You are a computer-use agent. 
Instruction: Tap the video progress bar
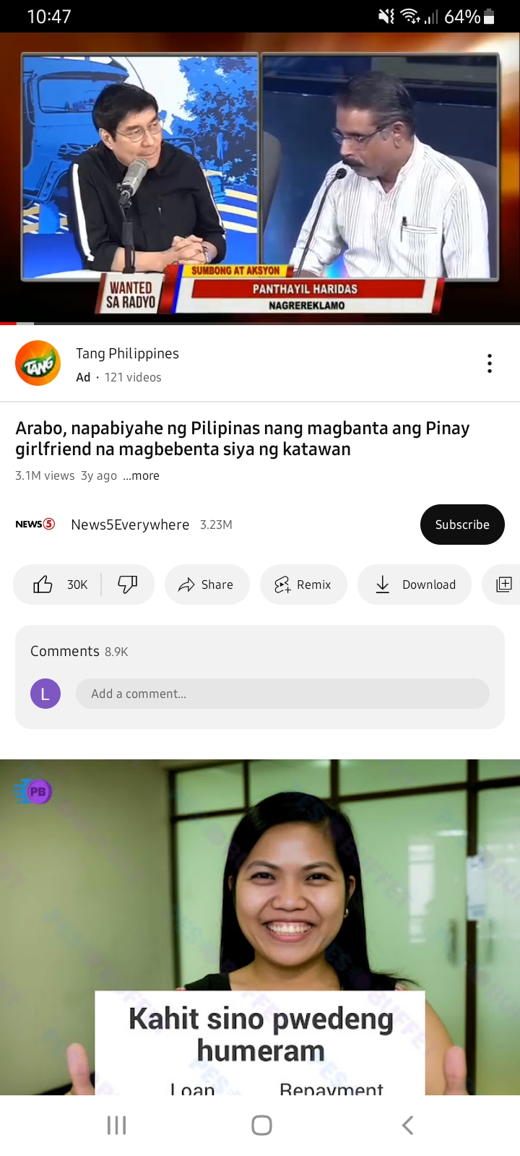point(260,323)
